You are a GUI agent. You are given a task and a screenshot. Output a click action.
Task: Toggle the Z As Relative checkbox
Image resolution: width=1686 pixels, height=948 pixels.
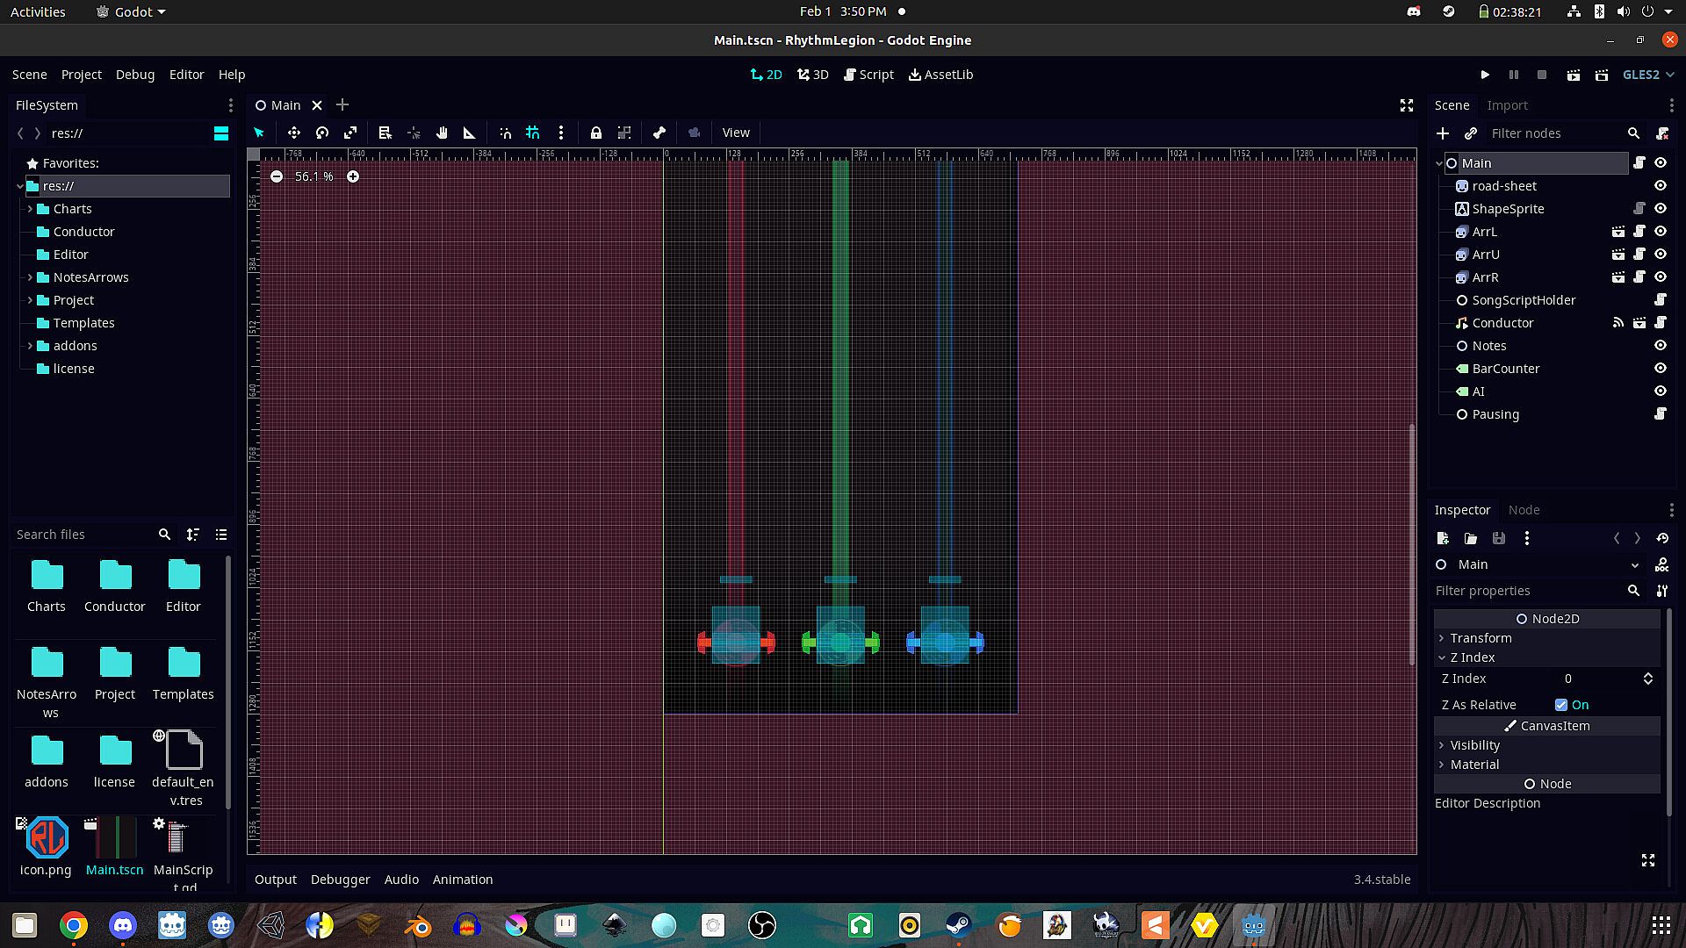1561,705
